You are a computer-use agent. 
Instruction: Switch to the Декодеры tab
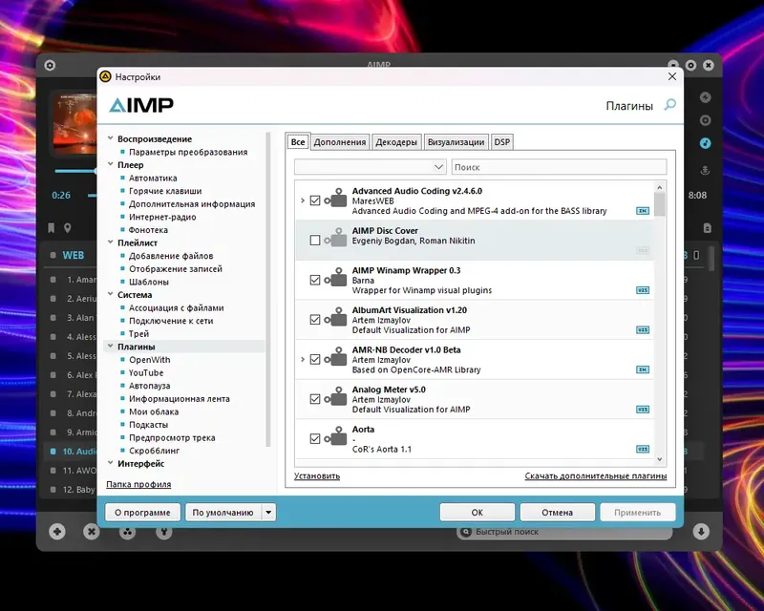pos(396,142)
